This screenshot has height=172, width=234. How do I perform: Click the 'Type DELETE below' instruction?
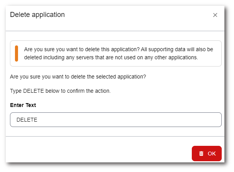tap(60, 91)
